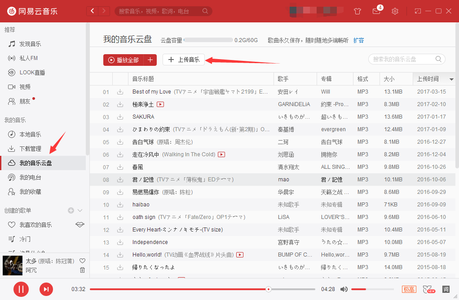Adjust the volume slider

(373, 289)
